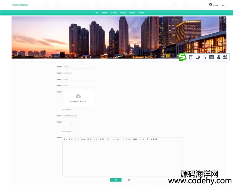Open the 标准字体 font family dropdown

135,139
